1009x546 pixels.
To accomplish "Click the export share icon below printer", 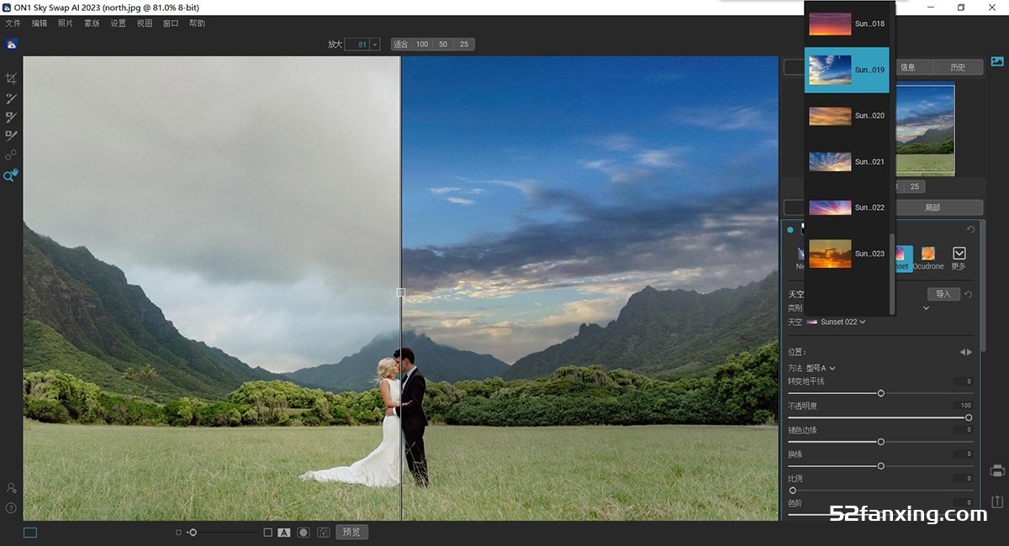I will click(997, 501).
